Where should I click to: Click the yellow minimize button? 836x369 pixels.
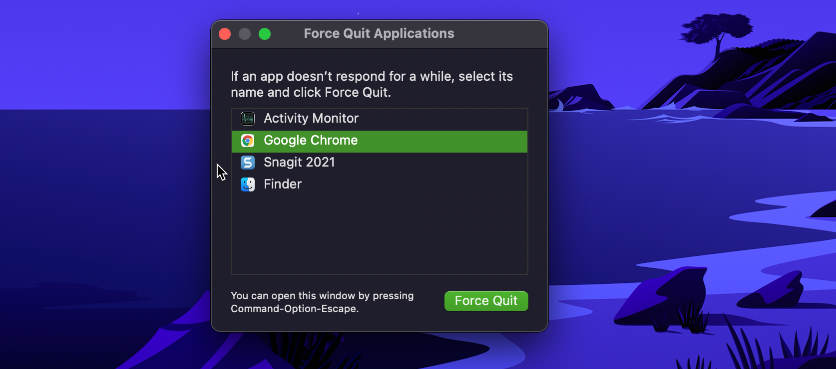click(245, 34)
